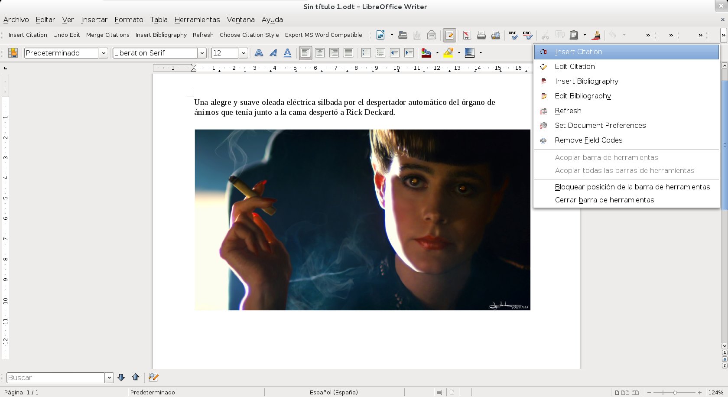Open the Formato menu
The image size is (728, 397).
[x=129, y=20]
